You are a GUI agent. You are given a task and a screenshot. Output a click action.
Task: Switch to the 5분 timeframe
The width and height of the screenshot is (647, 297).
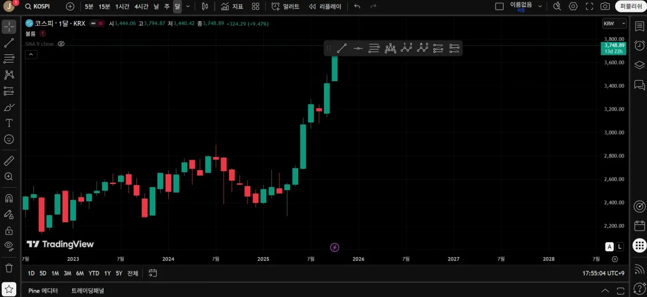coord(89,6)
